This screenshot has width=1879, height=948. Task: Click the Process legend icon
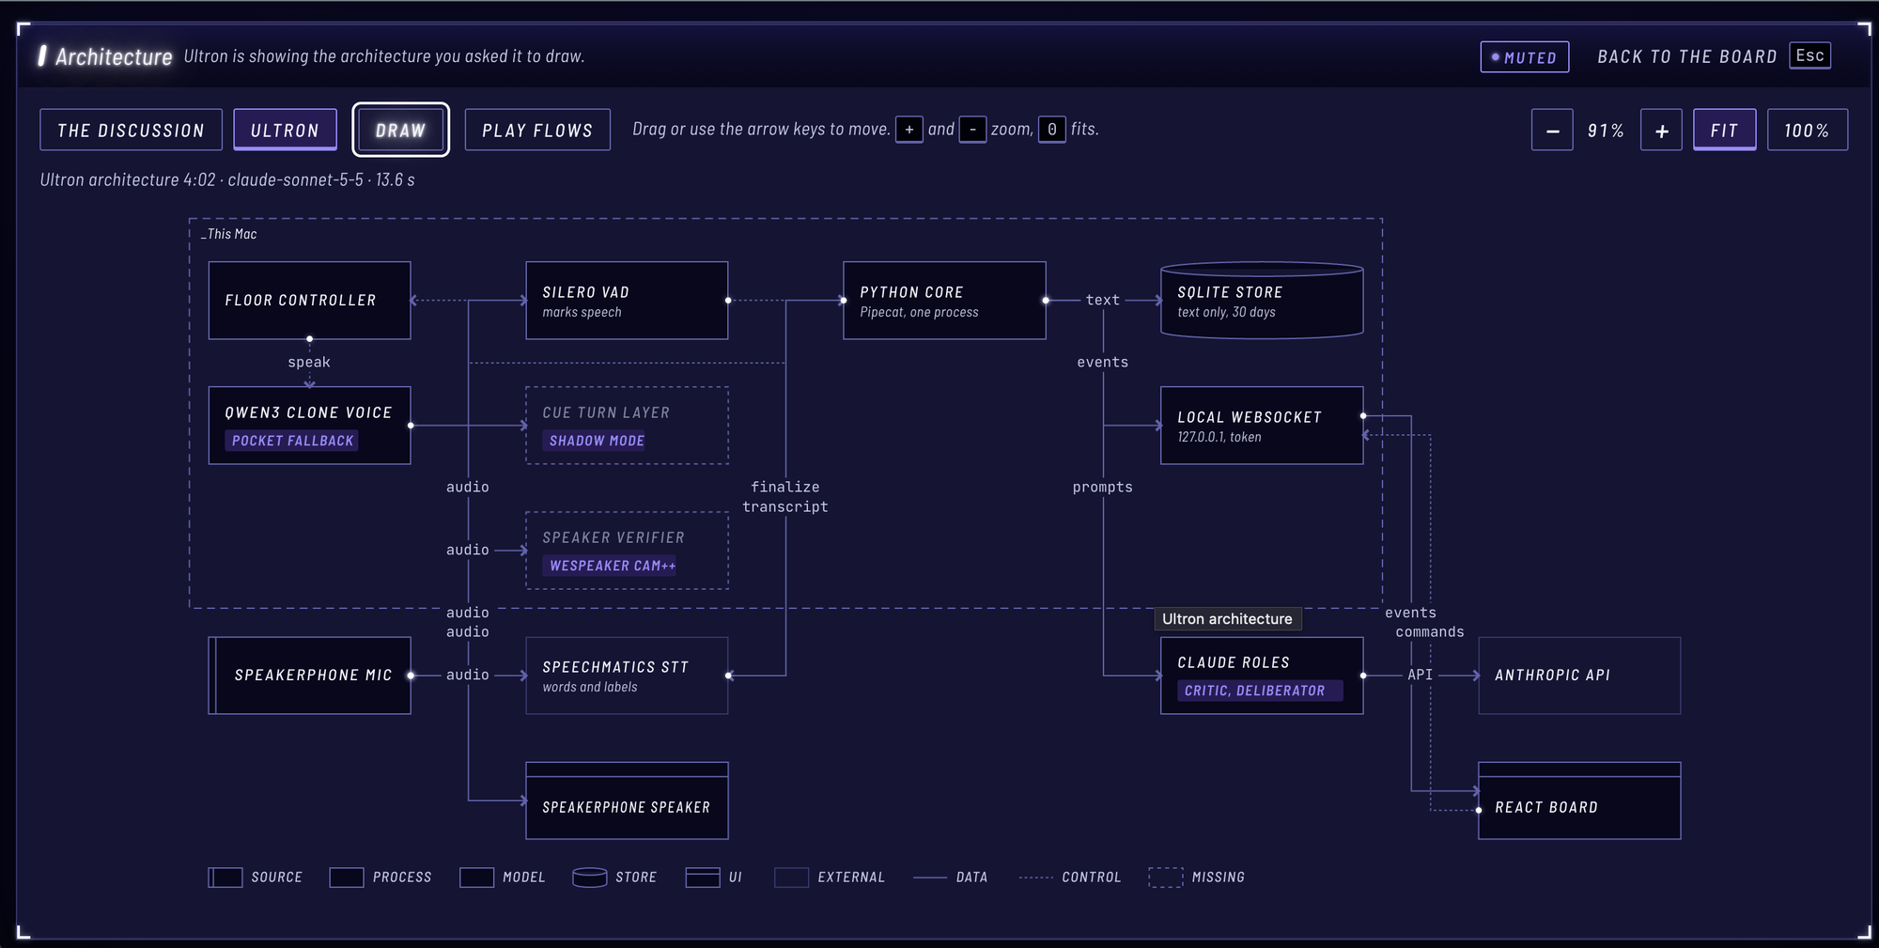[x=347, y=878]
